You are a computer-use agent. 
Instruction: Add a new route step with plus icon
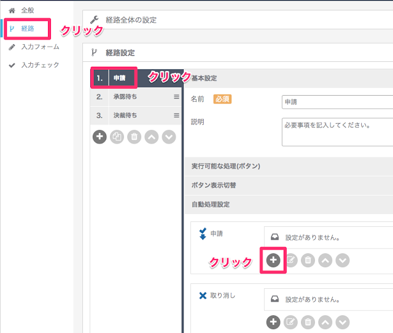click(x=99, y=137)
